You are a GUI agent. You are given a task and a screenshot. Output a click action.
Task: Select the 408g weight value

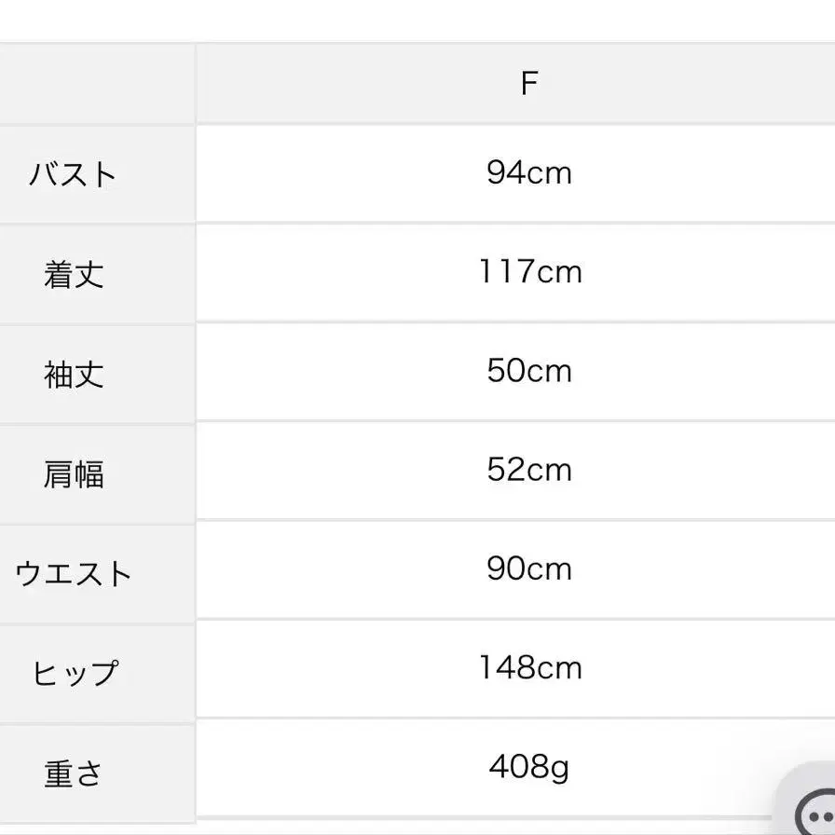(528, 767)
